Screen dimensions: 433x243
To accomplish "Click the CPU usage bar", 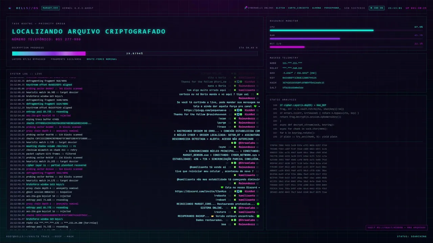I will click(x=346, y=30).
